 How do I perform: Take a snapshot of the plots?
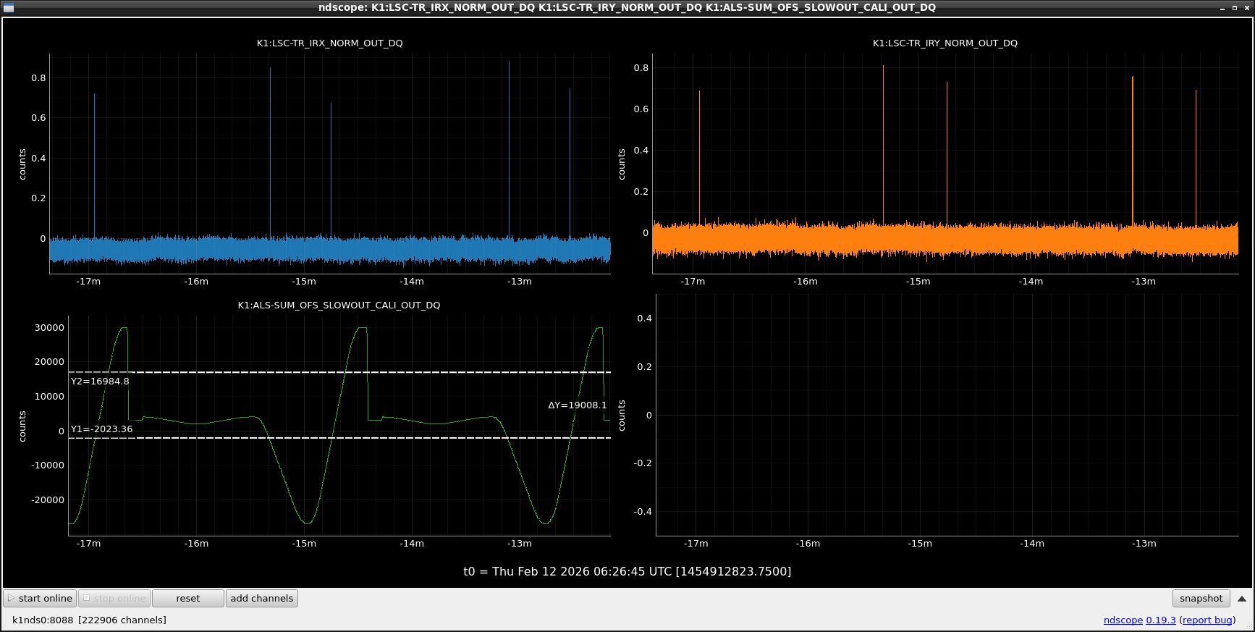coord(1201,598)
